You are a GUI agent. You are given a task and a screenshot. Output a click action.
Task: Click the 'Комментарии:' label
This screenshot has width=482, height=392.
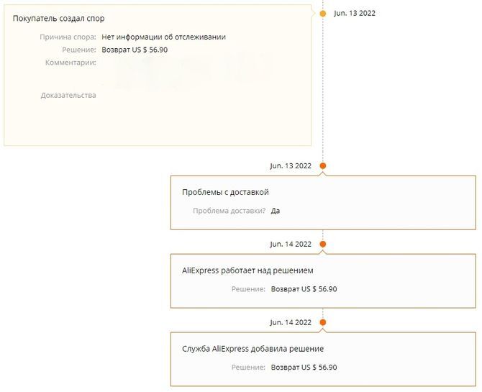[x=71, y=63]
